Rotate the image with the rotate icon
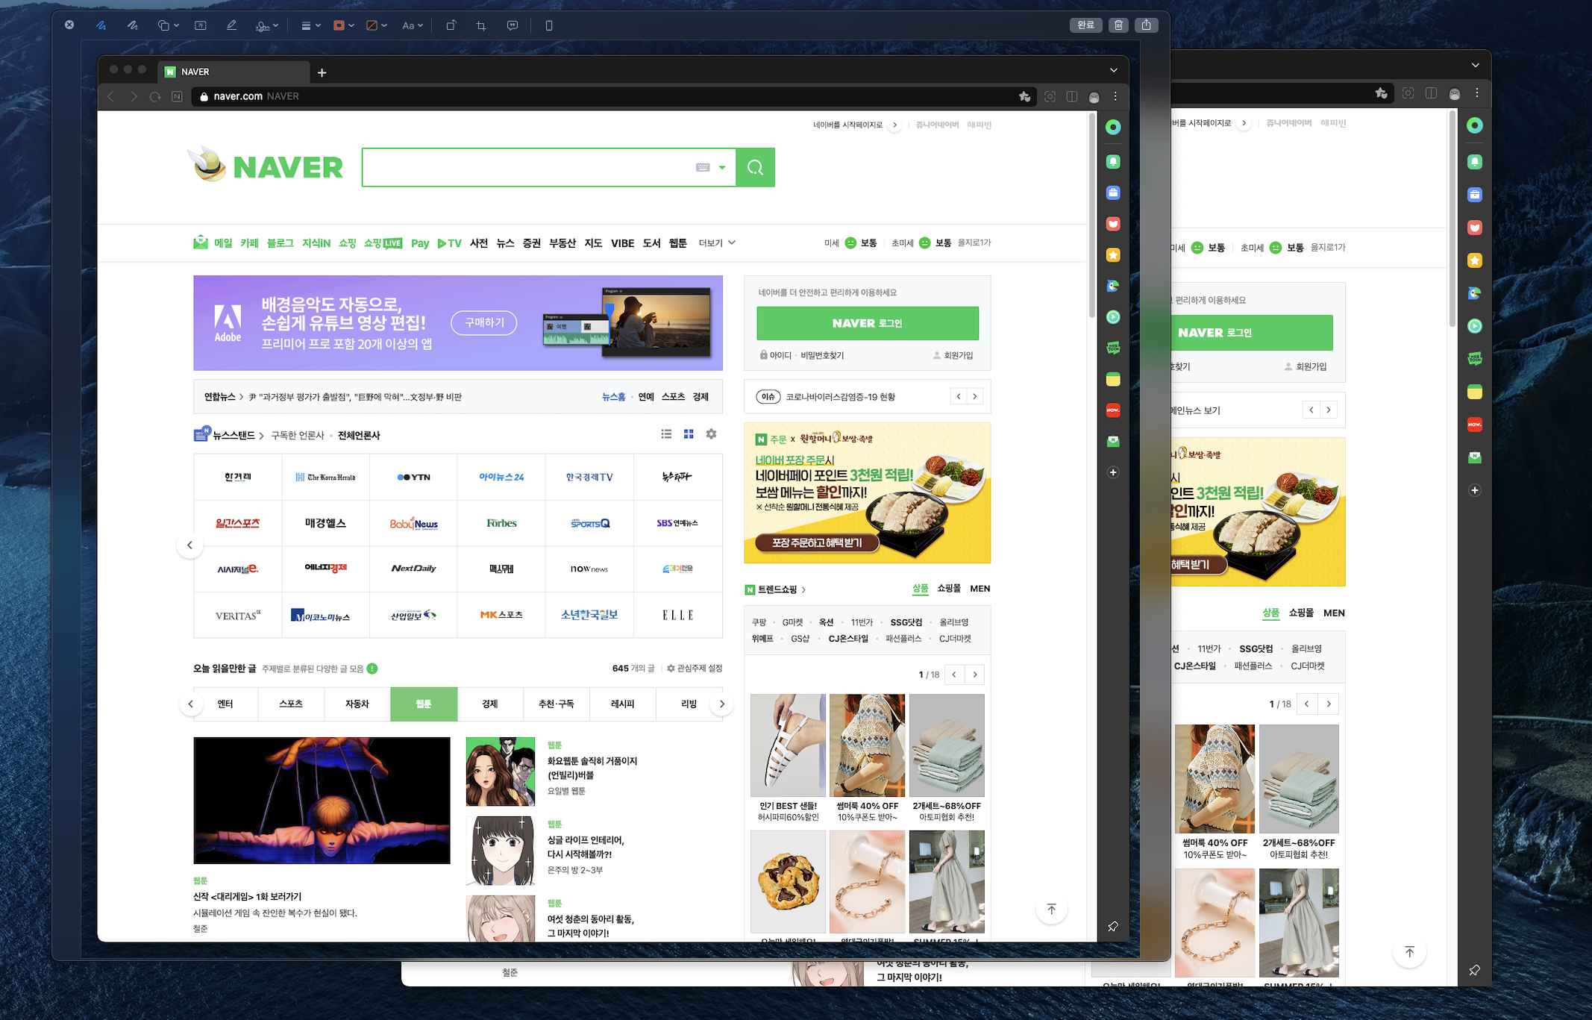Screen dimensions: 1592x1020 (451, 25)
